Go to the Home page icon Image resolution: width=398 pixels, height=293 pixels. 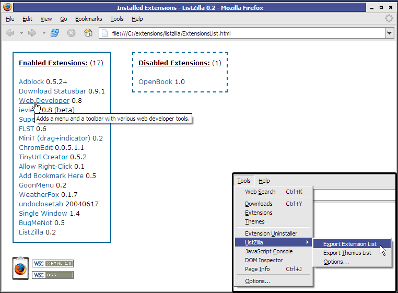89,33
